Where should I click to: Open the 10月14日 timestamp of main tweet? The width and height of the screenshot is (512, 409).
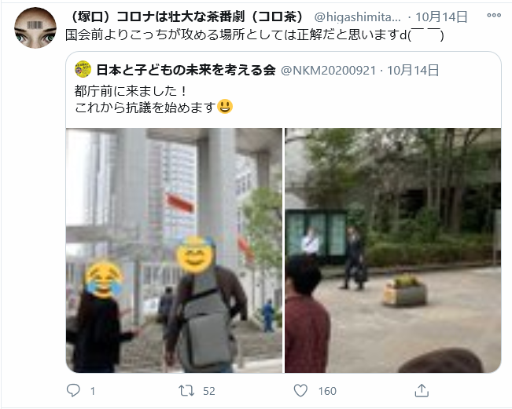pyautogui.click(x=441, y=16)
